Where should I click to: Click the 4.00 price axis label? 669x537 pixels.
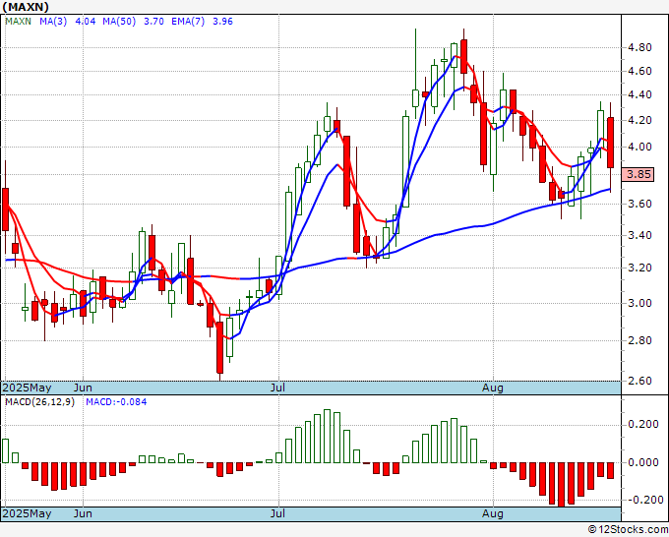pos(639,147)
